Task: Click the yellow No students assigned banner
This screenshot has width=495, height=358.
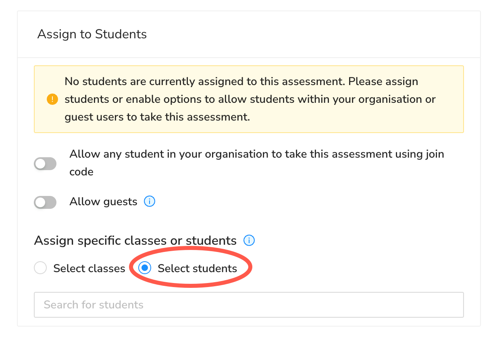Action: (249, 99)
